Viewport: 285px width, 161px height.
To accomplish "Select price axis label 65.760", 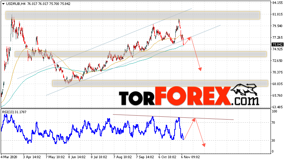I will tap(278, 96).
